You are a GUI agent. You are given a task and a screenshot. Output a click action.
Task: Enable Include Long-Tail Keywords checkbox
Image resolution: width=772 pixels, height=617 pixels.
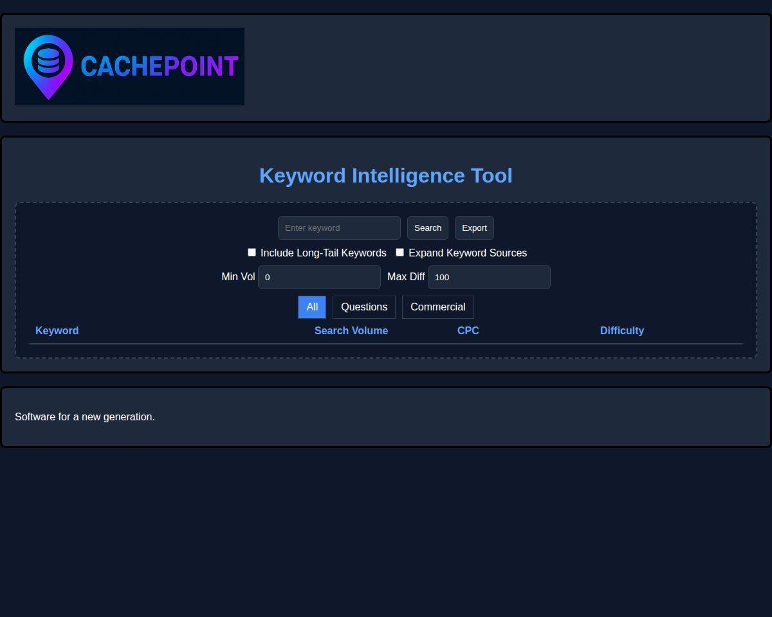pyautogui.click(x=252, y=253)
